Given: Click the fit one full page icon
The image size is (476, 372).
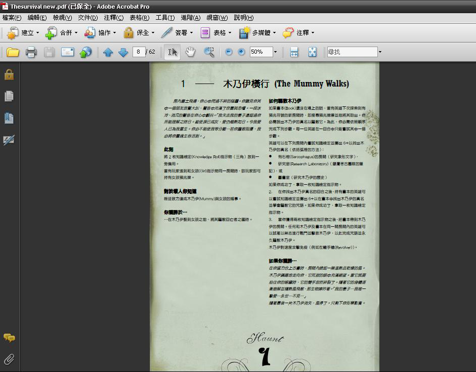Looking at the screenshot, I should click(312, 52).
